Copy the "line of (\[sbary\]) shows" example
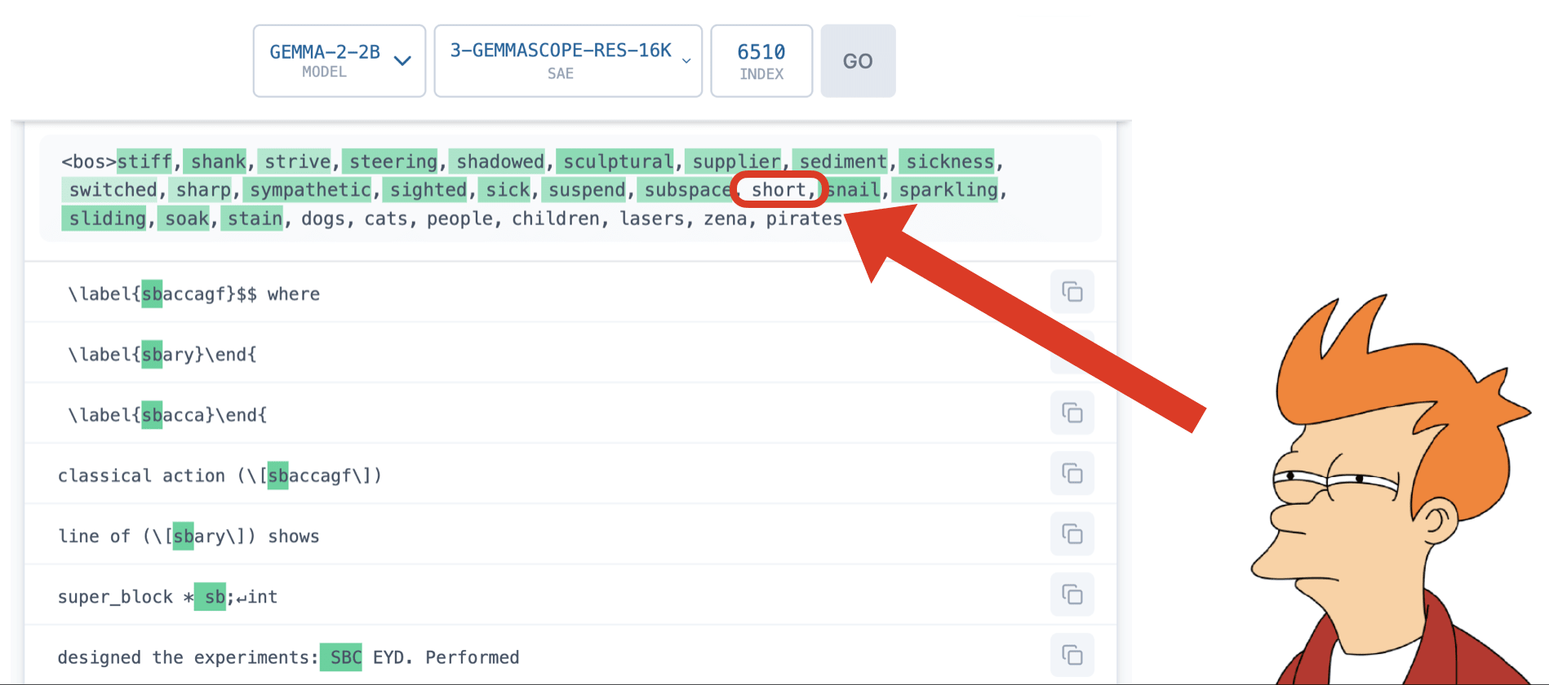Image resolution: width=1549 pixels, height=685 pixels. (1072, 534)
